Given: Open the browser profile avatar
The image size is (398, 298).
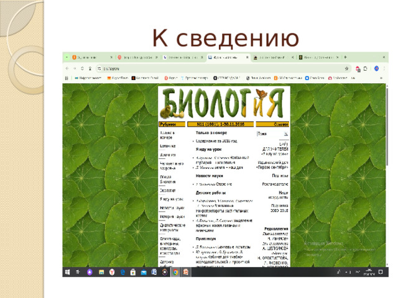Looking at the screenshot, I should coord(376,68).
